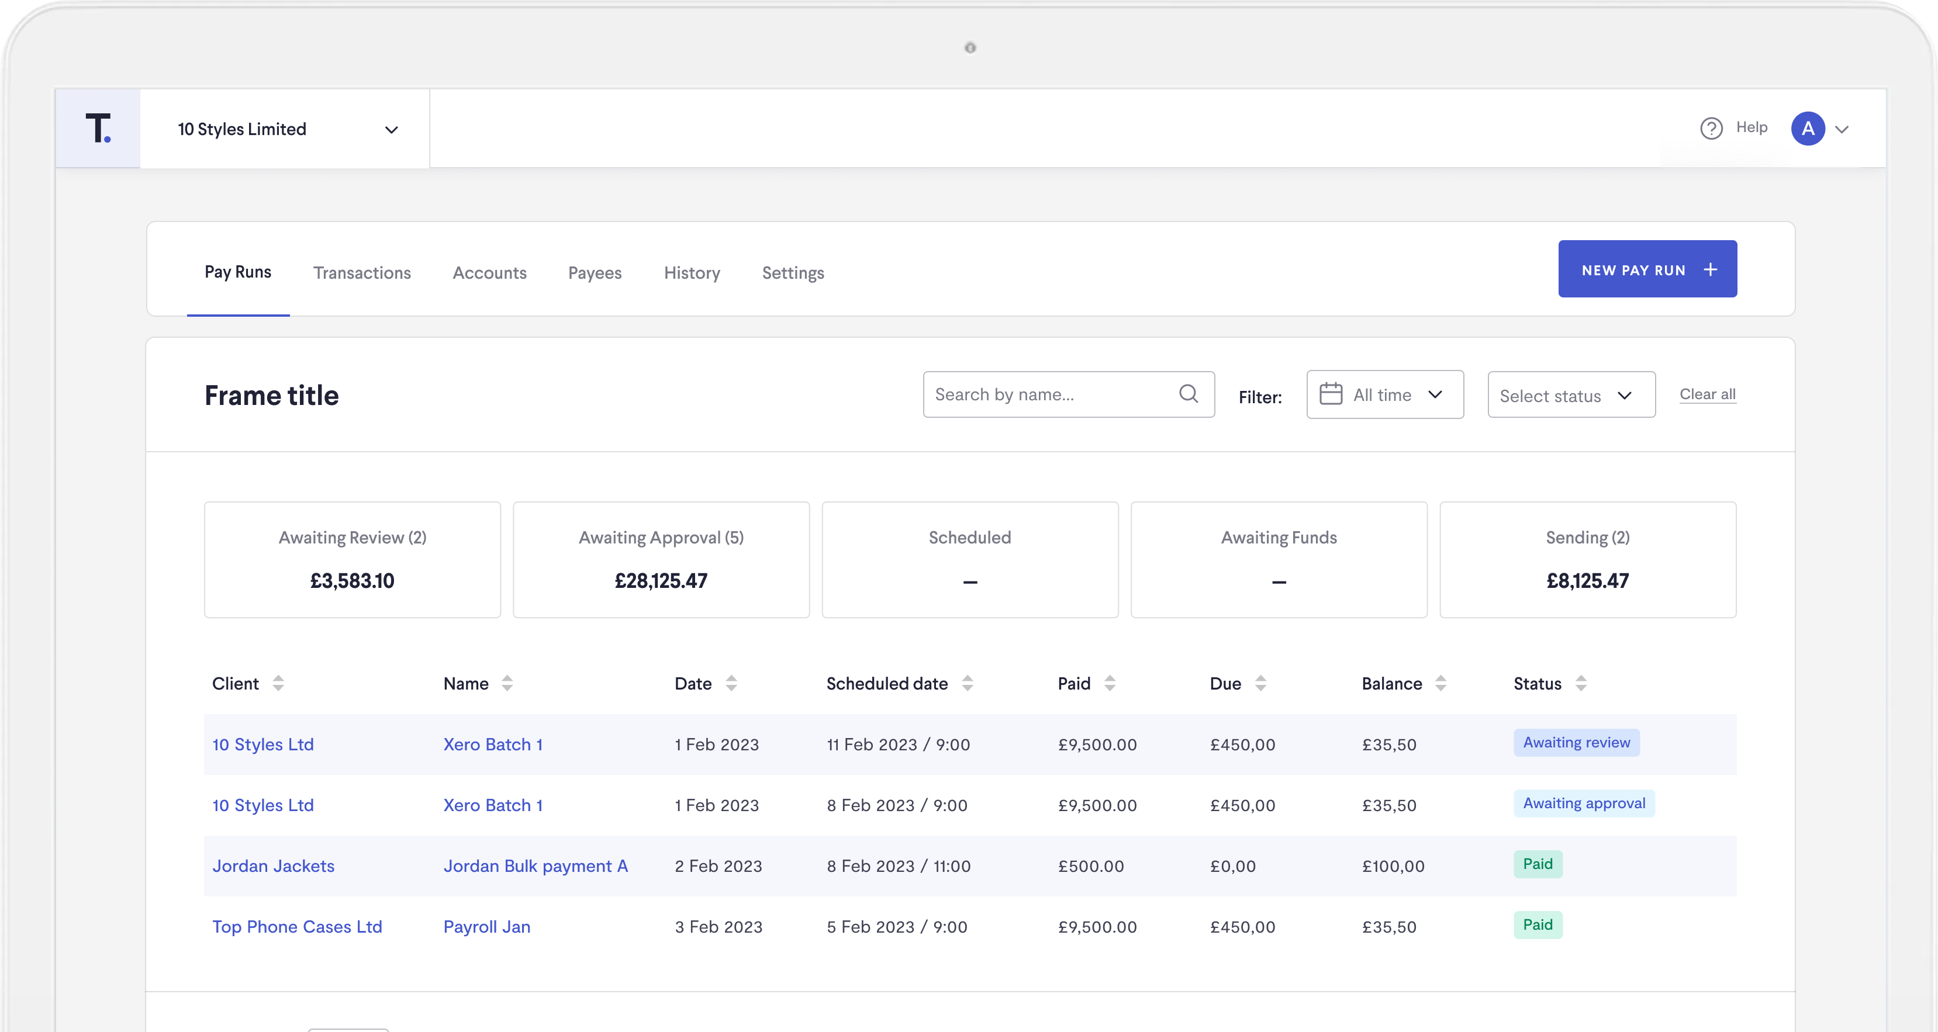Click the T. logo icon
Image resolution: width=1938 pixels, height=1032 pixels.
98,129
